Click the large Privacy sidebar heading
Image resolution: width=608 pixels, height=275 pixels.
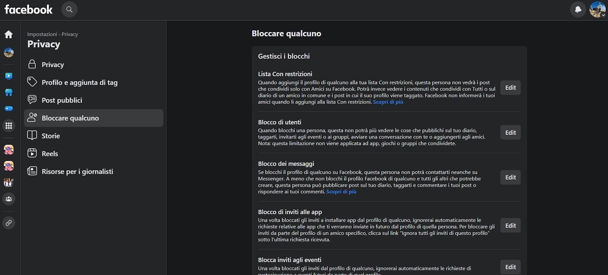coord(44,44)
